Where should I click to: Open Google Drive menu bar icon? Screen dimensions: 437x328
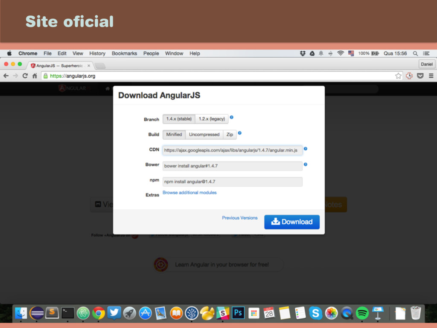(x=312, y=53)
